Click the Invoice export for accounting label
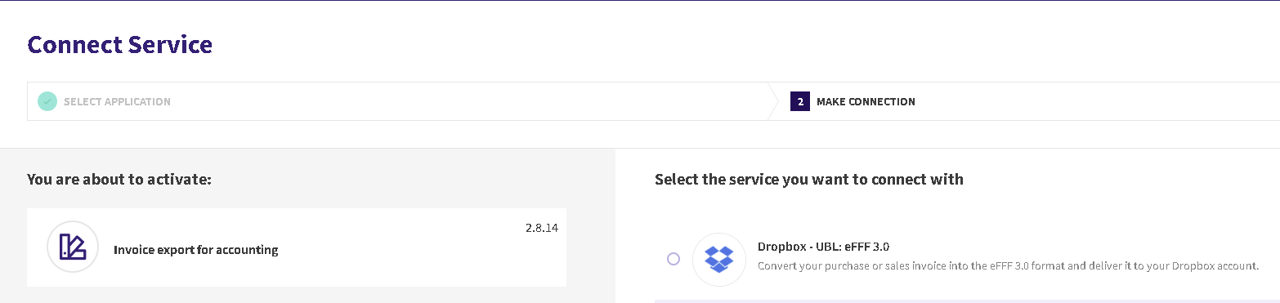The width and height of the screenshot is (1280, 303). (x=196, y=250)
